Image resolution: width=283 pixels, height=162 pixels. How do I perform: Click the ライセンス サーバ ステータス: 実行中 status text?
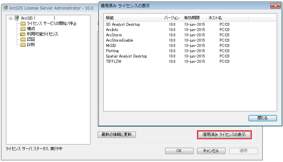click(34, 149)
